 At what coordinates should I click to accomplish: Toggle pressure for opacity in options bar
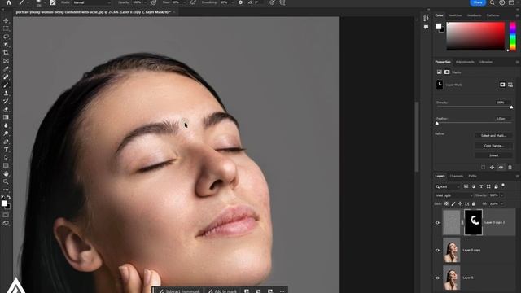coord(154,2)
